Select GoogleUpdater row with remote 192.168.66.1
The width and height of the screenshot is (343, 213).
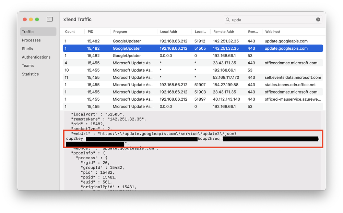point(193,55)
